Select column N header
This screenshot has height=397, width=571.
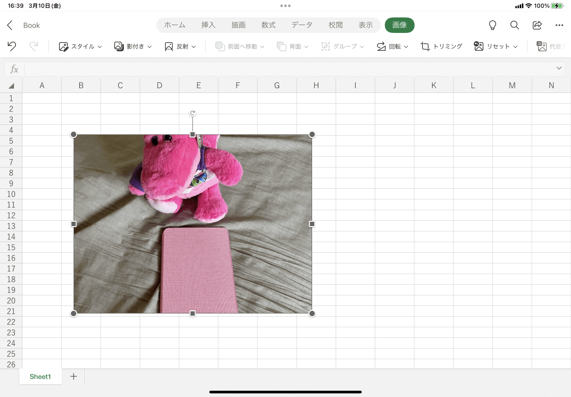551,86
